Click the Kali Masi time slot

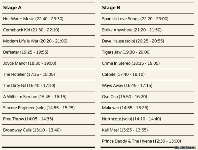124,130
